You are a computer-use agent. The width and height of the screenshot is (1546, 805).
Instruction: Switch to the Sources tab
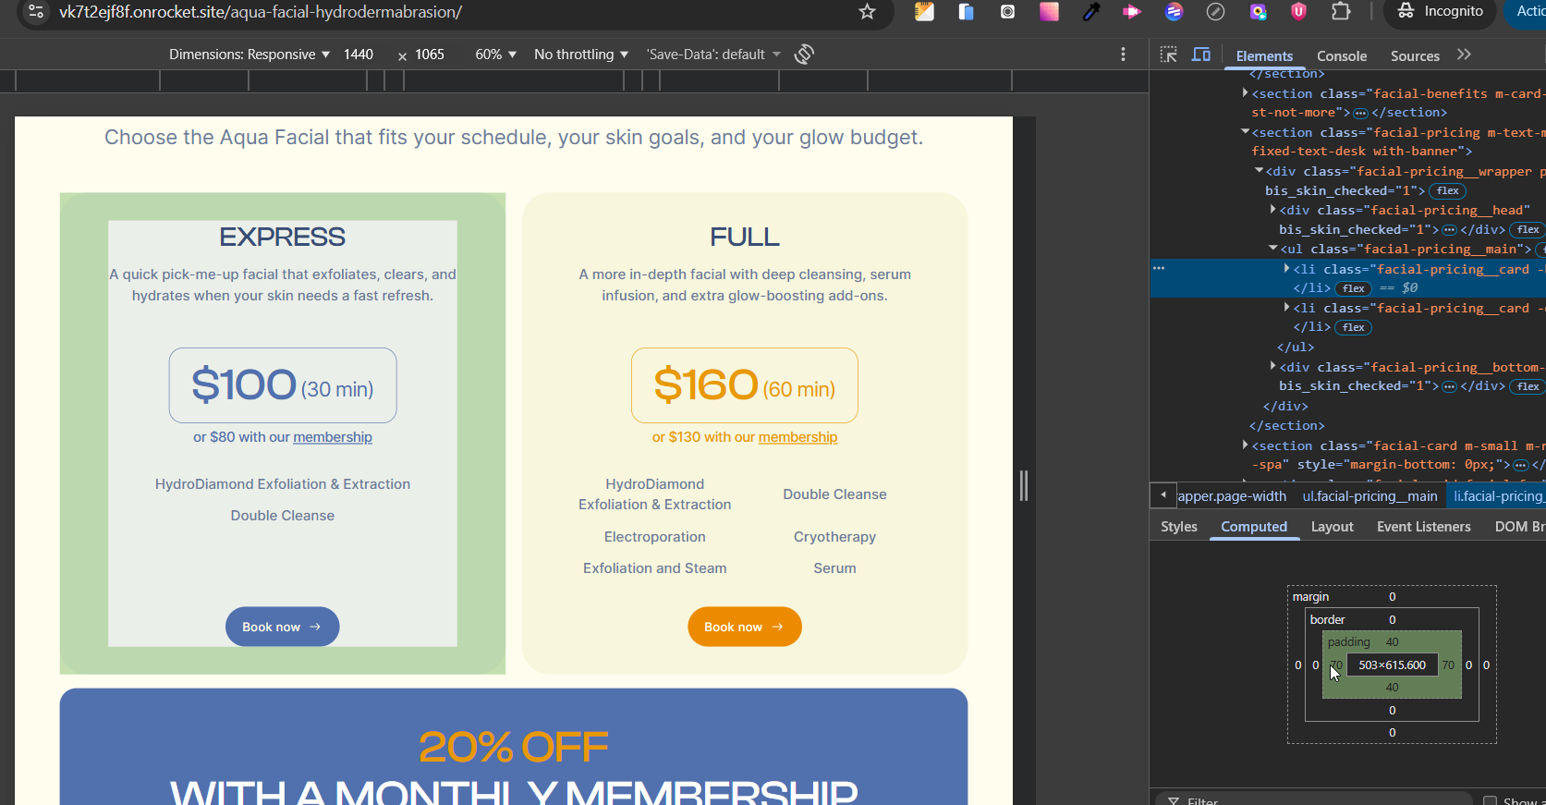coord(1415,56)
